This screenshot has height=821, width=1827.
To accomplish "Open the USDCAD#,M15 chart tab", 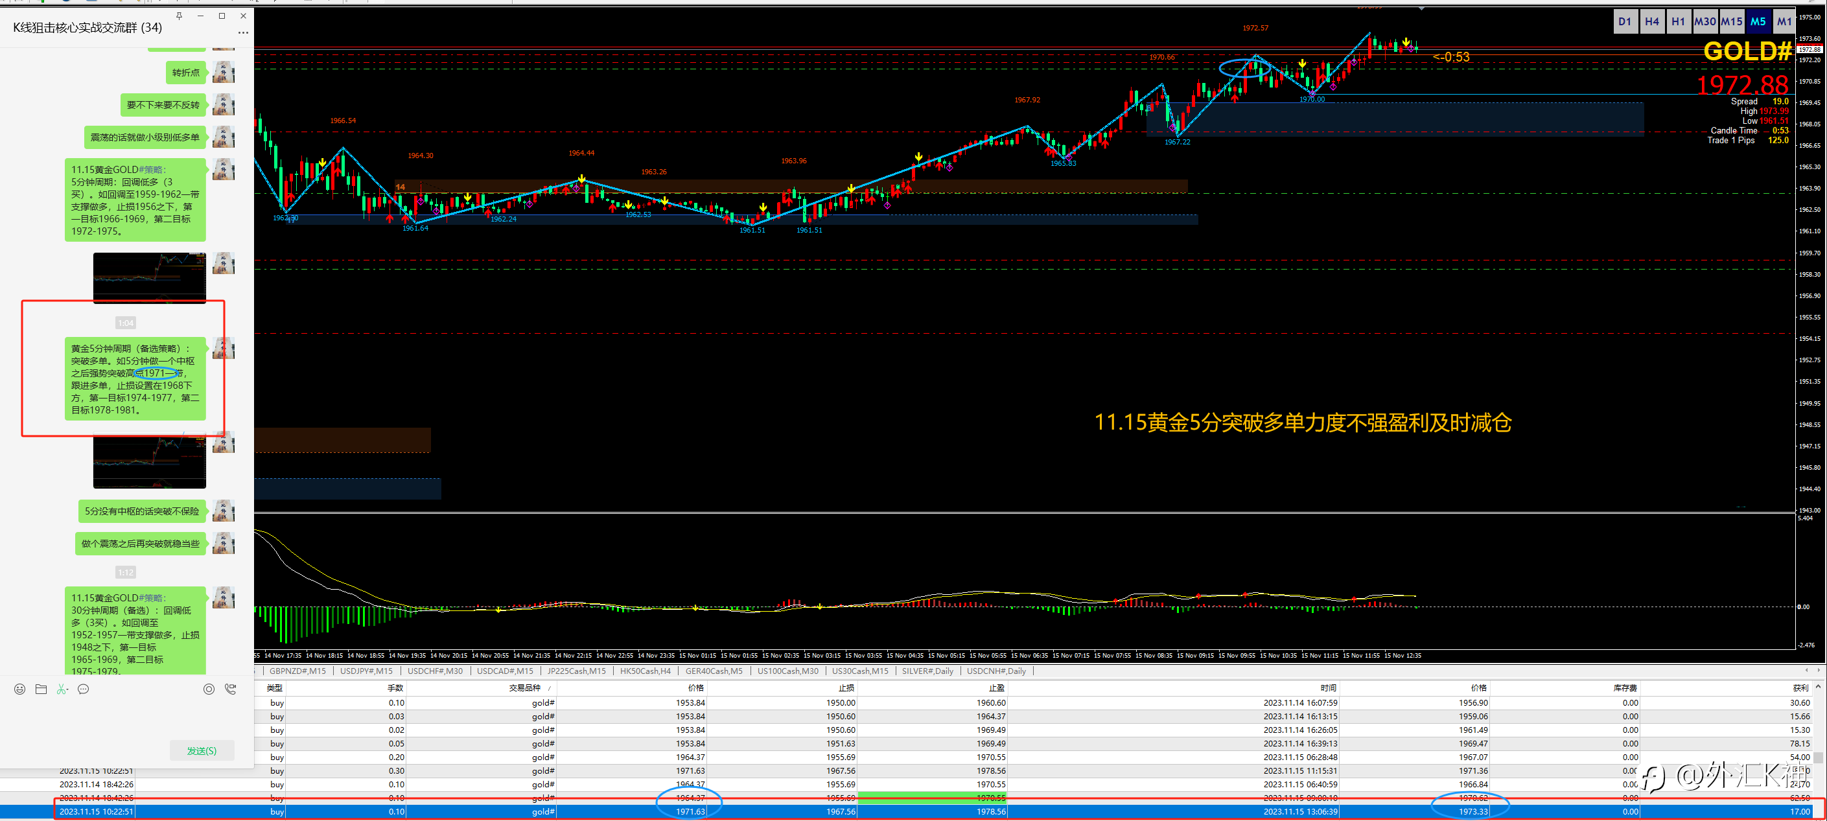I will [505, 671].
